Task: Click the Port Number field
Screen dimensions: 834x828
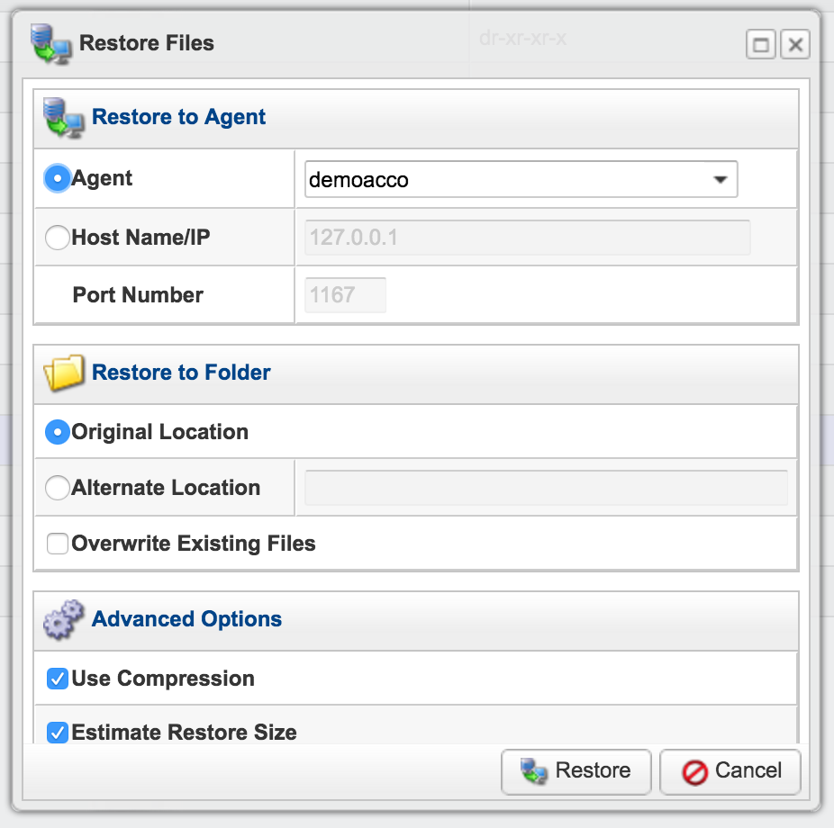Action: coord(346,295)
